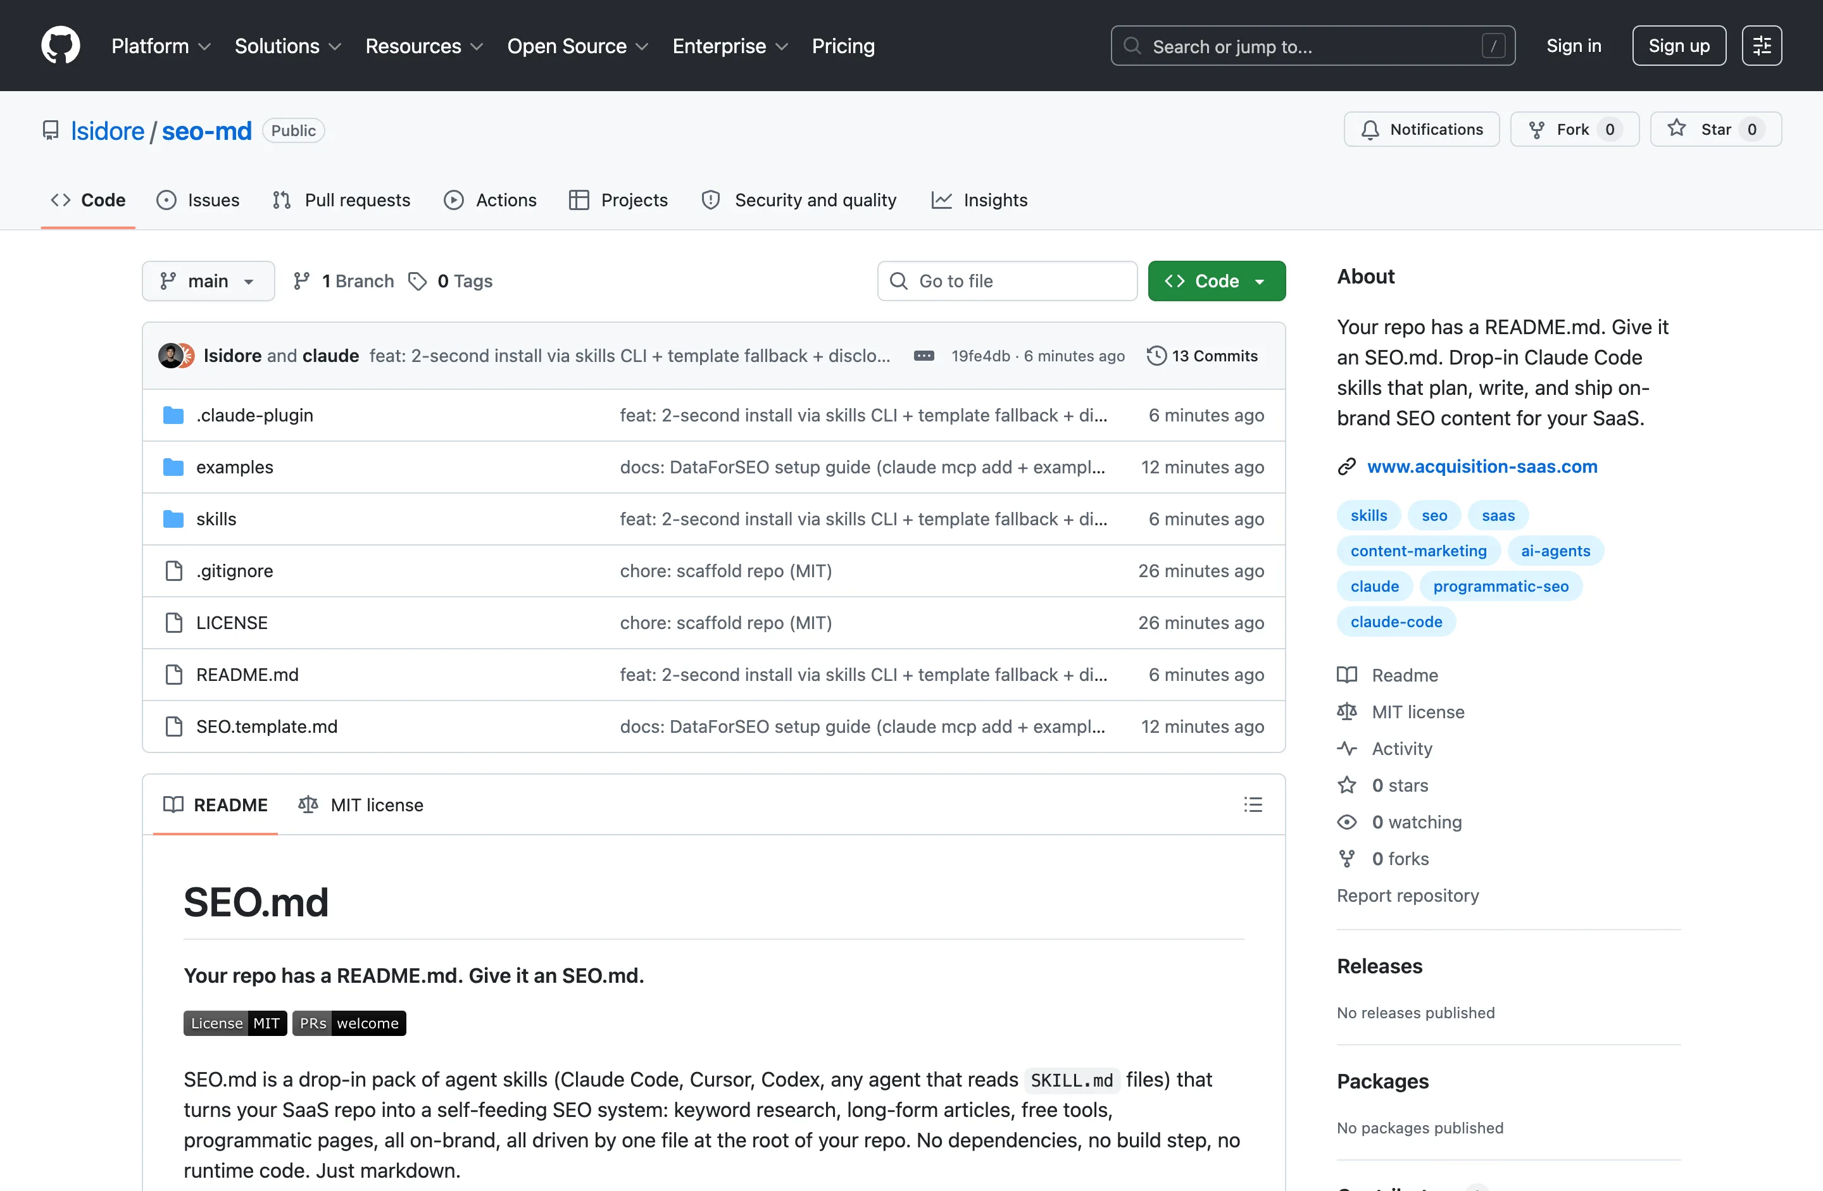This screenshot has height=1191, width=1823.
Task: Expand the Resources menu
Action: [424, 46]
